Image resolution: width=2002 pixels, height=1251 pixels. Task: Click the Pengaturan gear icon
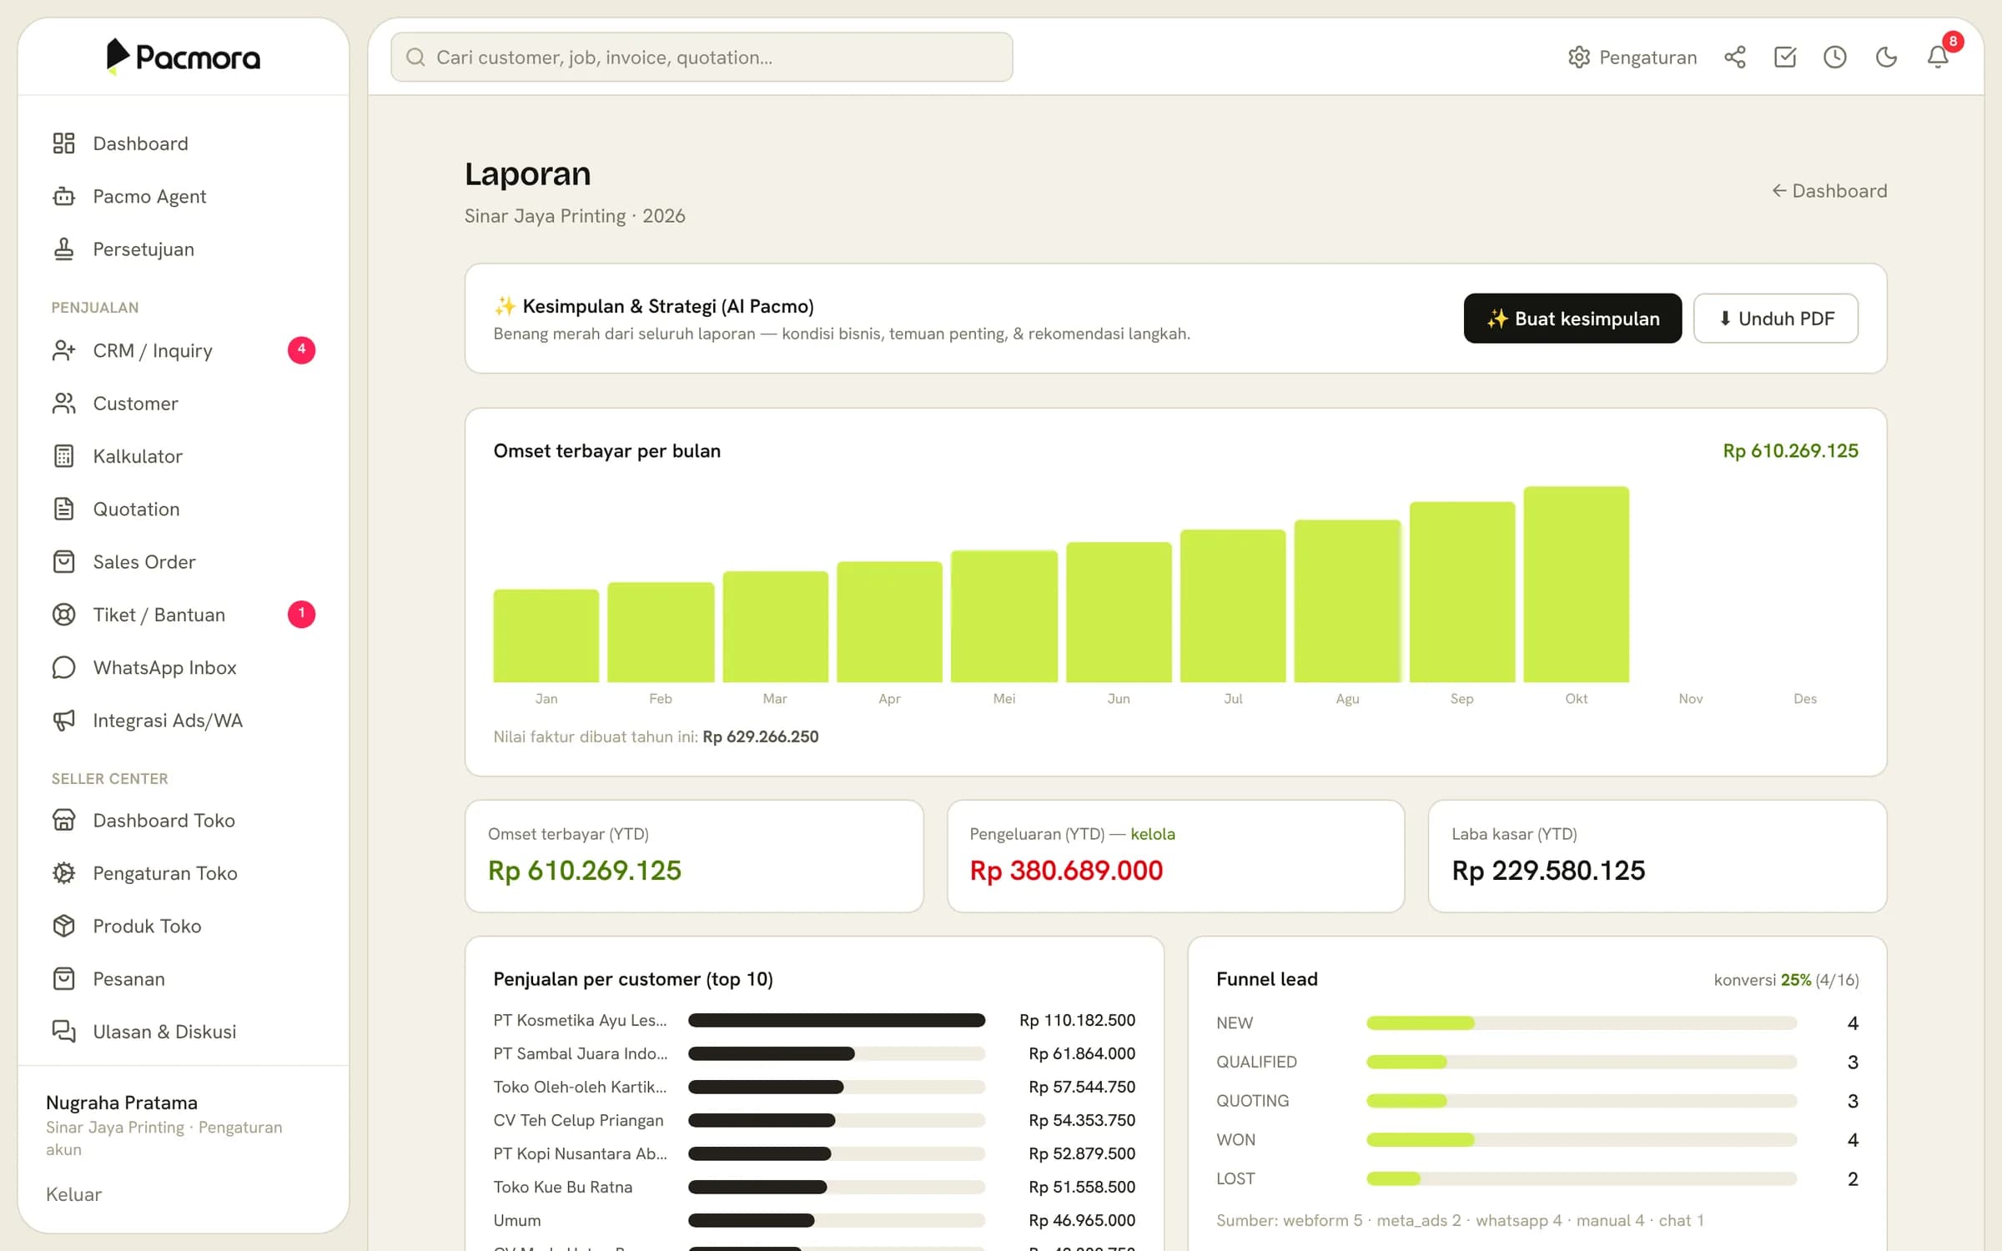point(1578,57)
